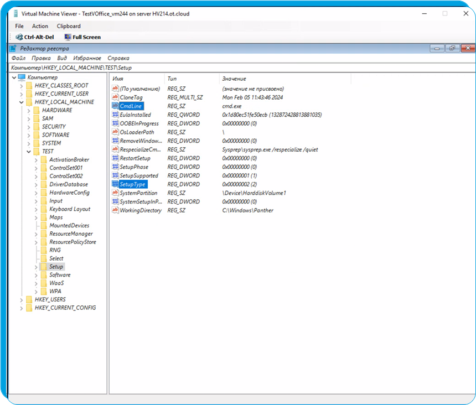Select the RespecializeCm... value name
This screenshot has height=405, width=476.
pyautogui.click(x=140, y=149)
